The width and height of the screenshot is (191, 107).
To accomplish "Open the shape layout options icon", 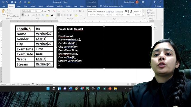I will tap(155, 28).
